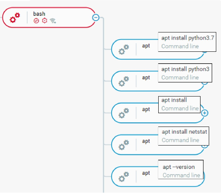
Task: Select the bash process node label
Action: pos(39,14)
